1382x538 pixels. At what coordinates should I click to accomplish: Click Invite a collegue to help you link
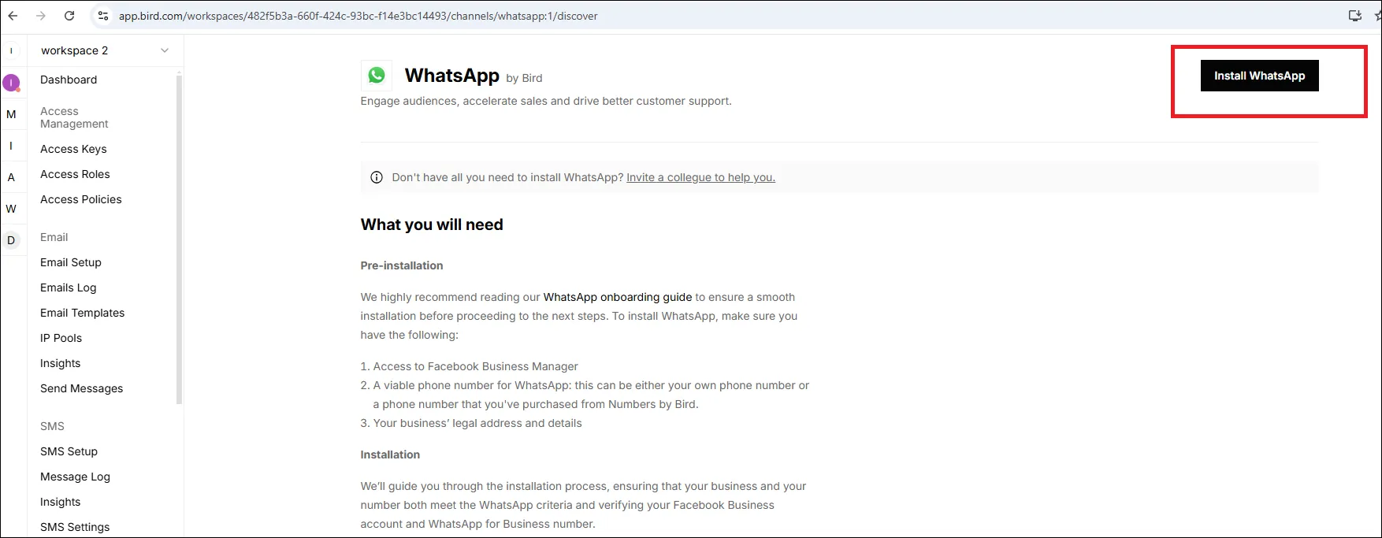700,177
